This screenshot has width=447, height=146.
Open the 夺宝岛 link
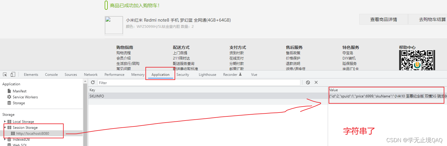tap(348, 53)
